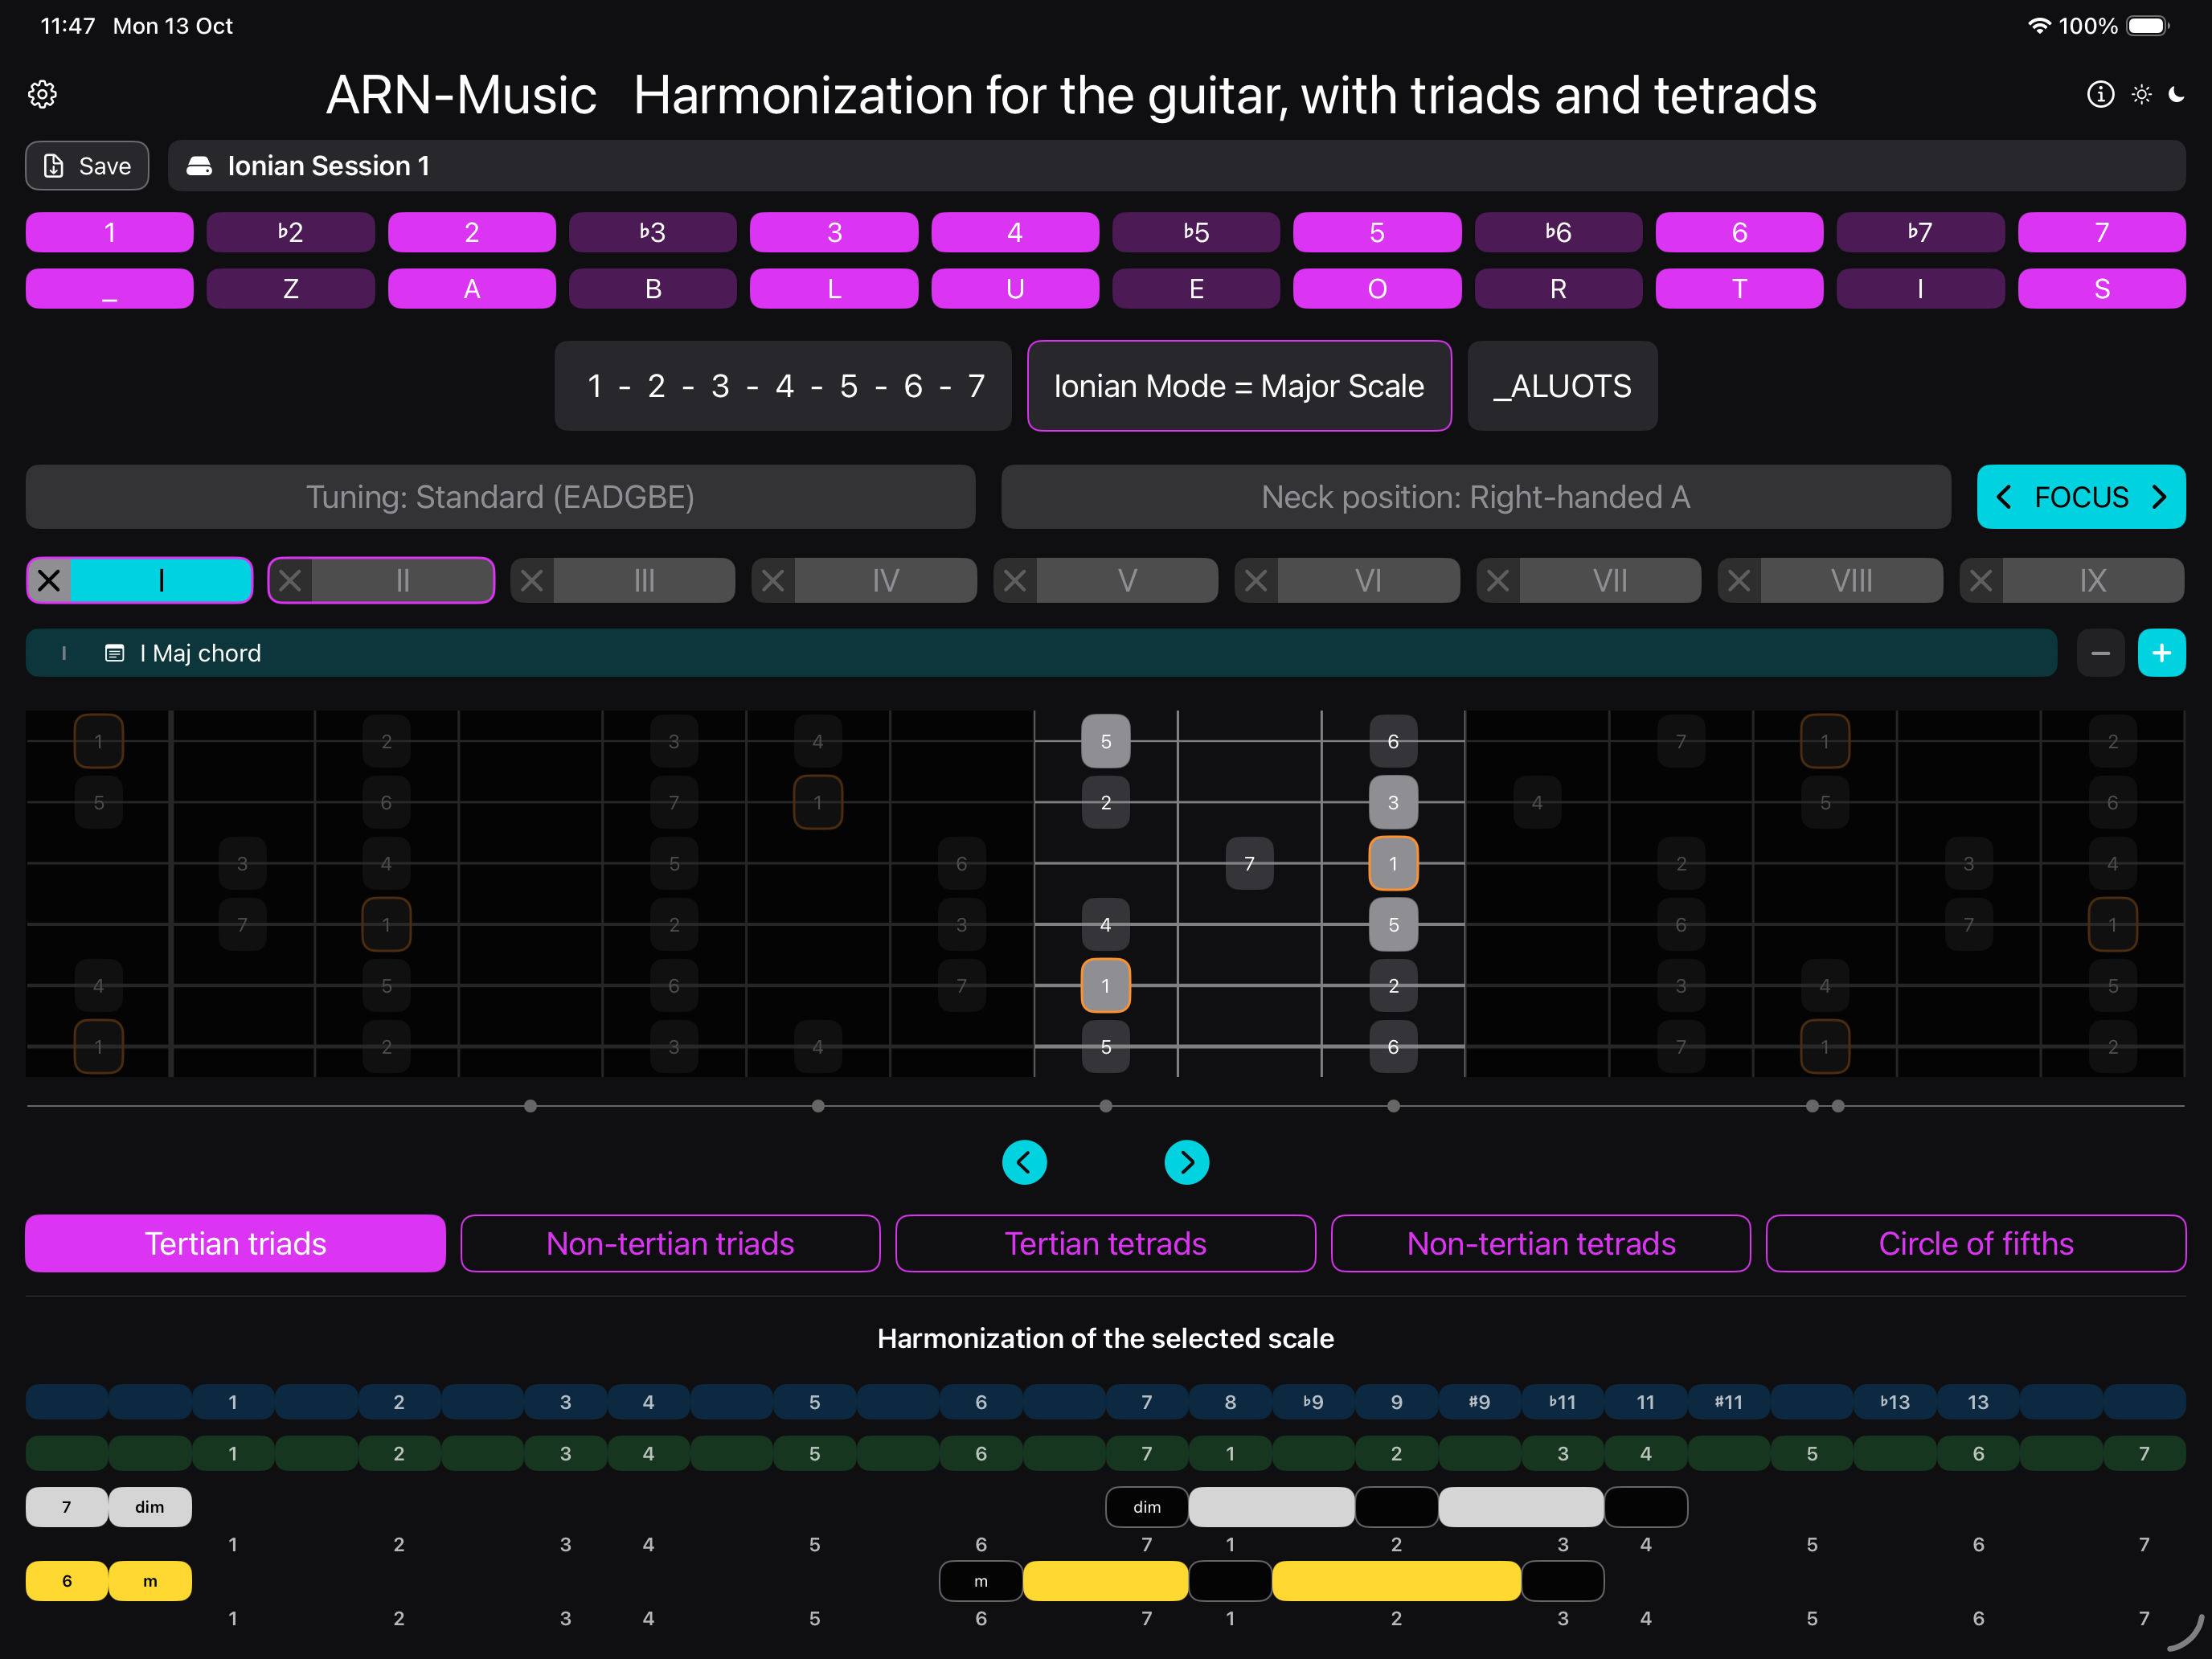The width and height of the screenshot is (2212, 1659).
Task: Toggle the ♭3 interval button
Action: (652, 232)
